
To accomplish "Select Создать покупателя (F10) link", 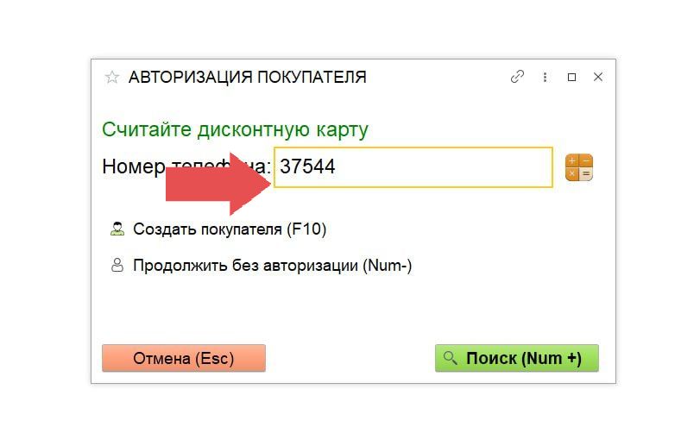I will point(230,229).
